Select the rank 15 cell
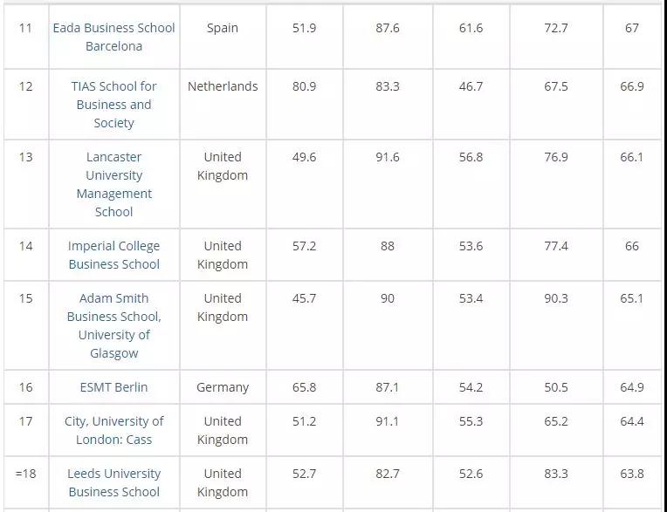The width and height of the screenshot is (667, 512). (x=25, y=298)
